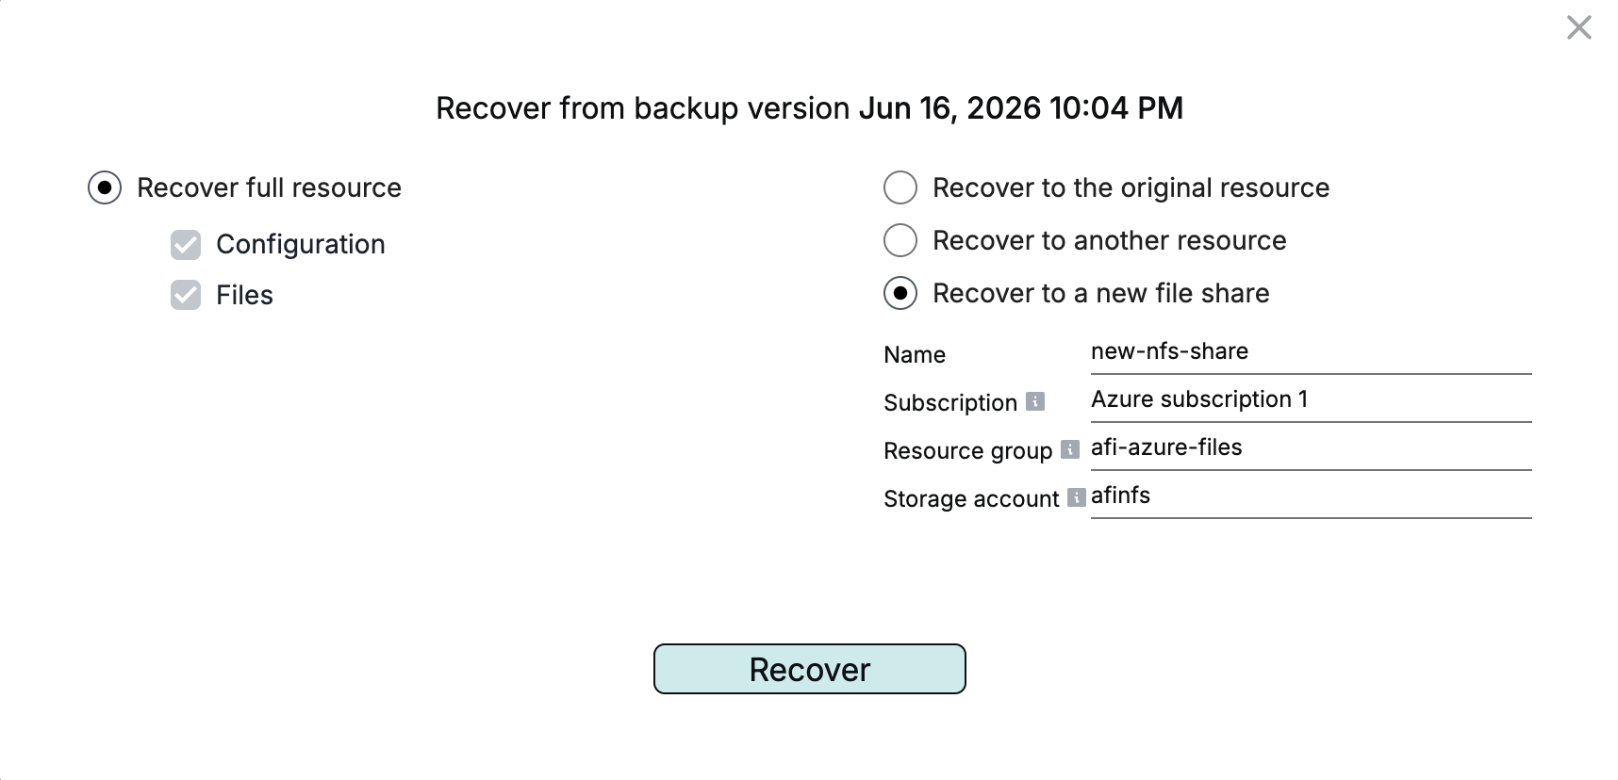The width and height of the screenshot is (1618, 780).
Task: Click the Recover full resource label
Action: (x=269, y=187)
